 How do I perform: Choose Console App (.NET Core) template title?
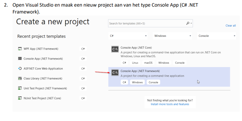coord(136,48)
